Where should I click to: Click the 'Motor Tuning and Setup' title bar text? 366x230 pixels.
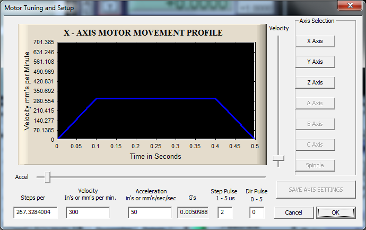[39, 8]
